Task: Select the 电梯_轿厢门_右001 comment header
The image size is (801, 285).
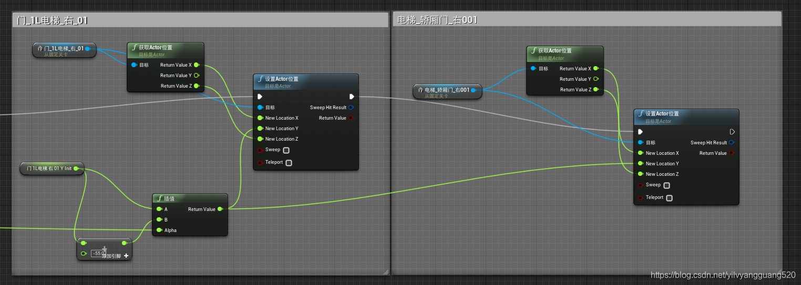Action: pyautogui.click(x=587, y=20)
